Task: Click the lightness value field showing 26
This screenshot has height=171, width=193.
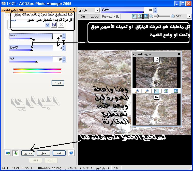Action: tap(57, 59)
